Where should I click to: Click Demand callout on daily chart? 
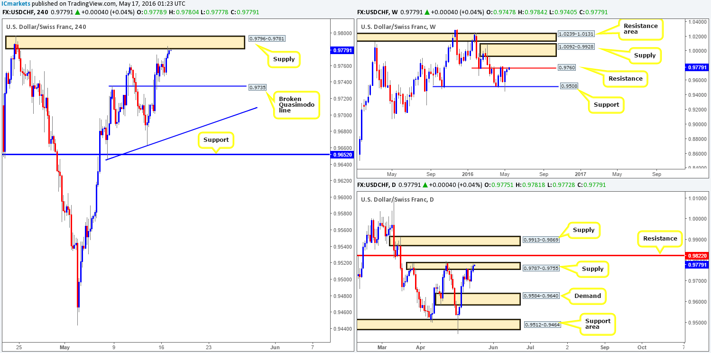[588, 296]
